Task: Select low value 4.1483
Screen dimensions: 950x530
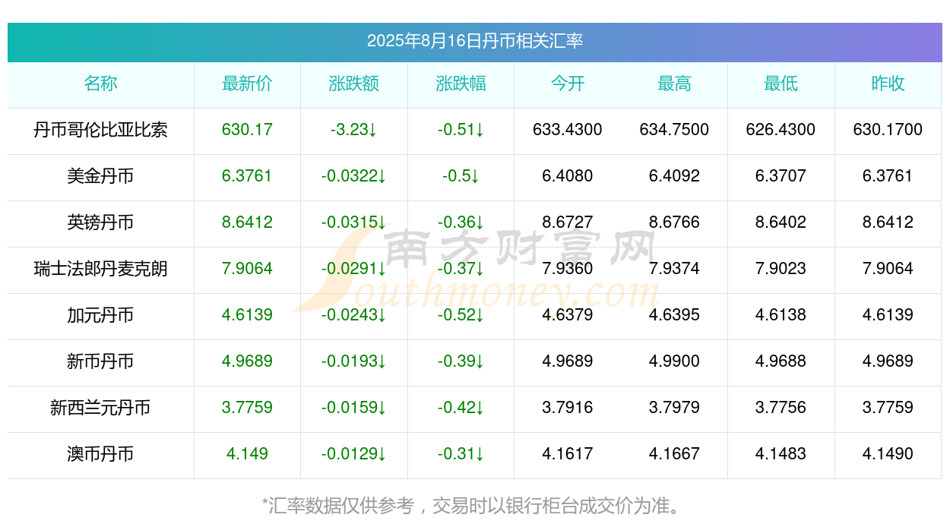Action: 781,454
